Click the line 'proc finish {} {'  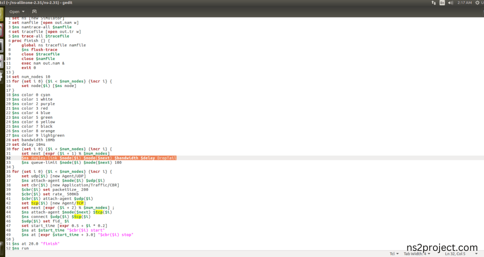pyautogui.click(x=31, y=41)
